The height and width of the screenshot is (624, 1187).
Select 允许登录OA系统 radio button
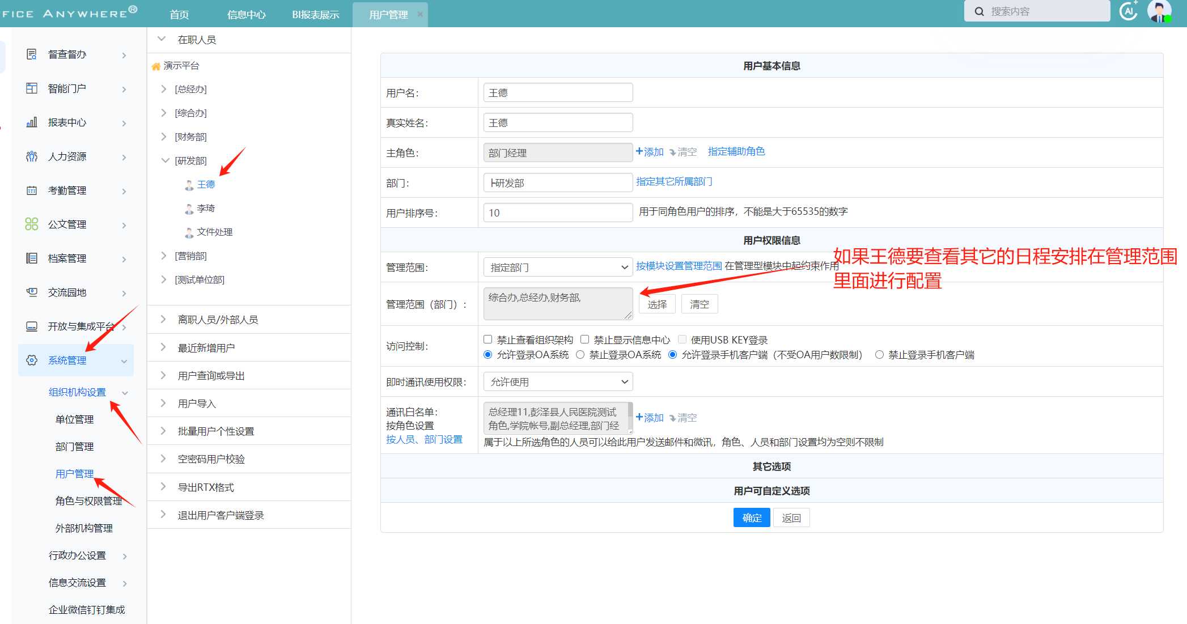coord(487,355)
